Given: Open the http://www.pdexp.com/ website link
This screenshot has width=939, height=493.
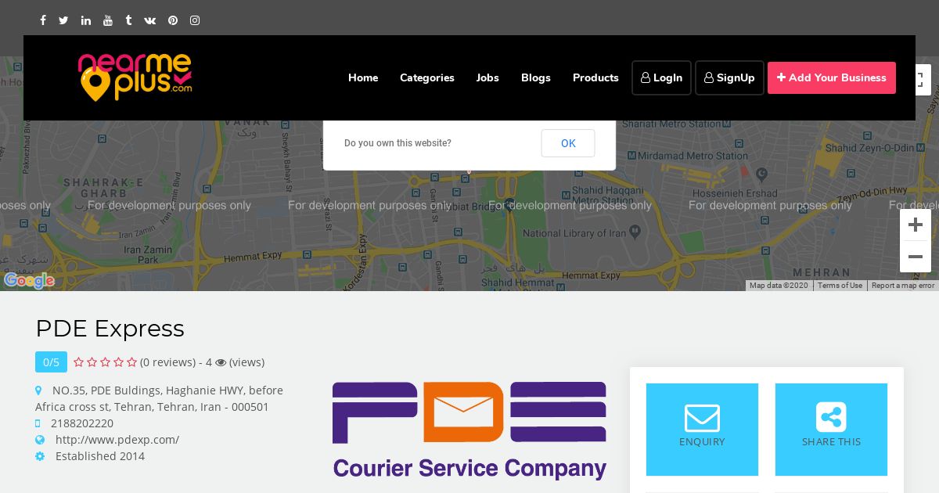Looking at the screenshot, I should point(117,440).
